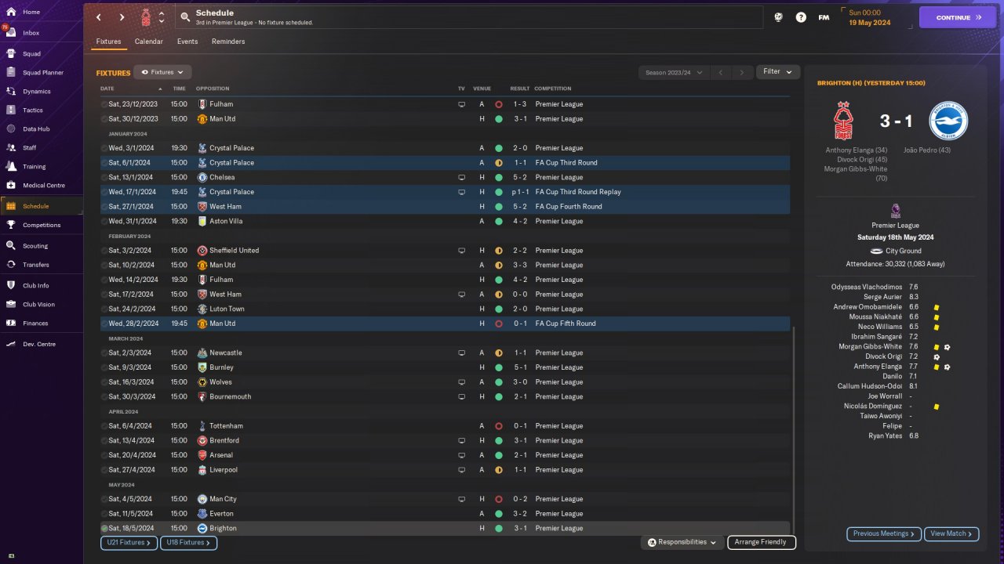Click the Dev. Centre icon in sidebar
Viewport: 1004px width, 564px height.
pos(11,344)
